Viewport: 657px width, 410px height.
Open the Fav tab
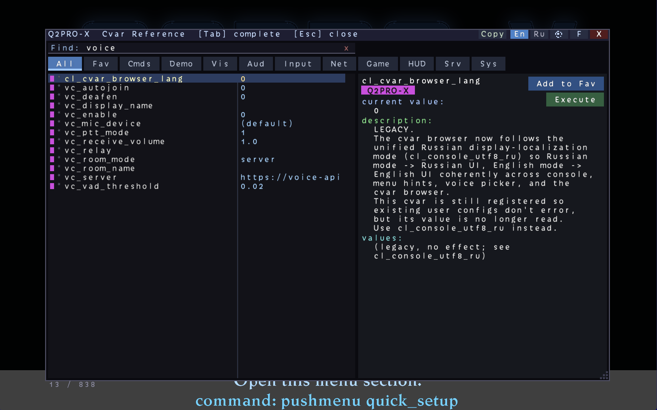click(101, 64)
